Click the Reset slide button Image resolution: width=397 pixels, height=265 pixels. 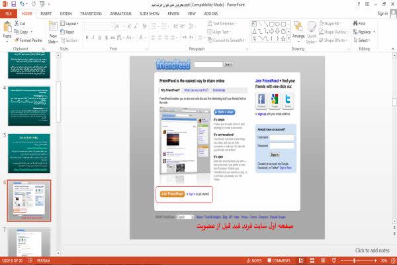coord(67,32)
